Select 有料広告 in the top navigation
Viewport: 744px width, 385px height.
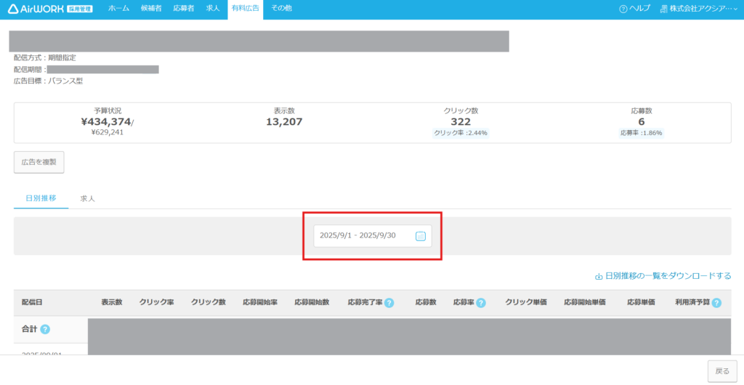tap(245, 8)
